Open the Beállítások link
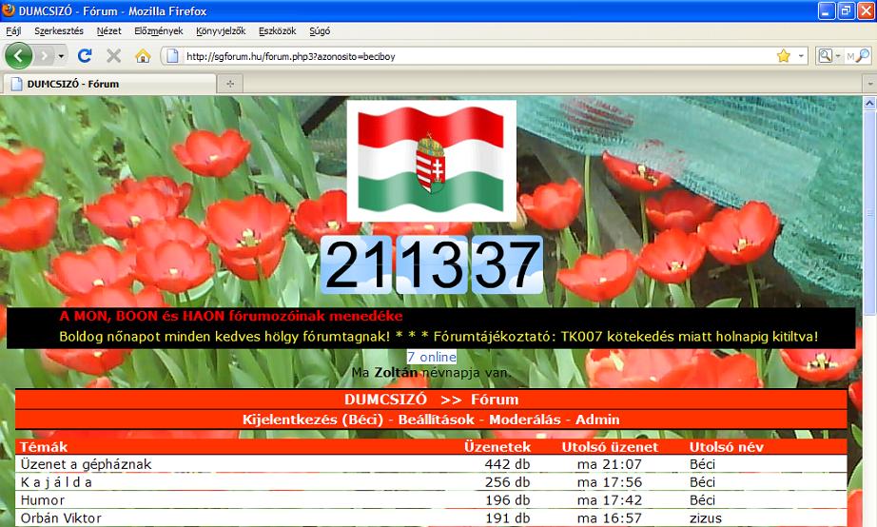The width and height of the screenshot is (877, 527). 437,420
